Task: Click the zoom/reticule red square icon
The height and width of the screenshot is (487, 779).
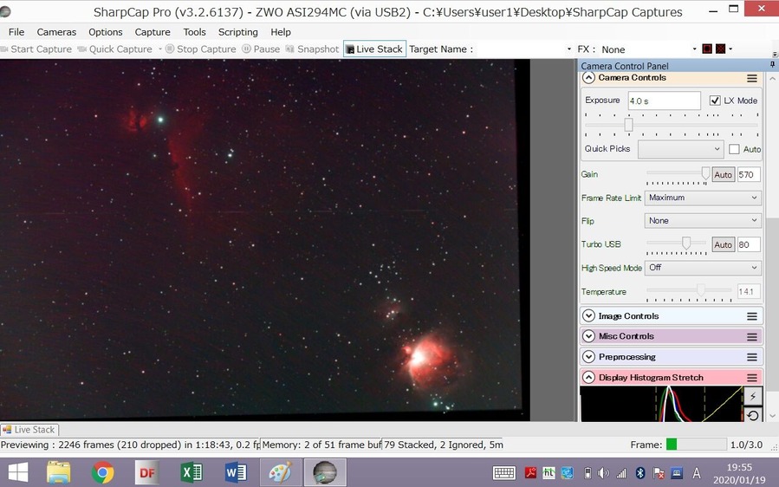Action: (x=707, y=49)
